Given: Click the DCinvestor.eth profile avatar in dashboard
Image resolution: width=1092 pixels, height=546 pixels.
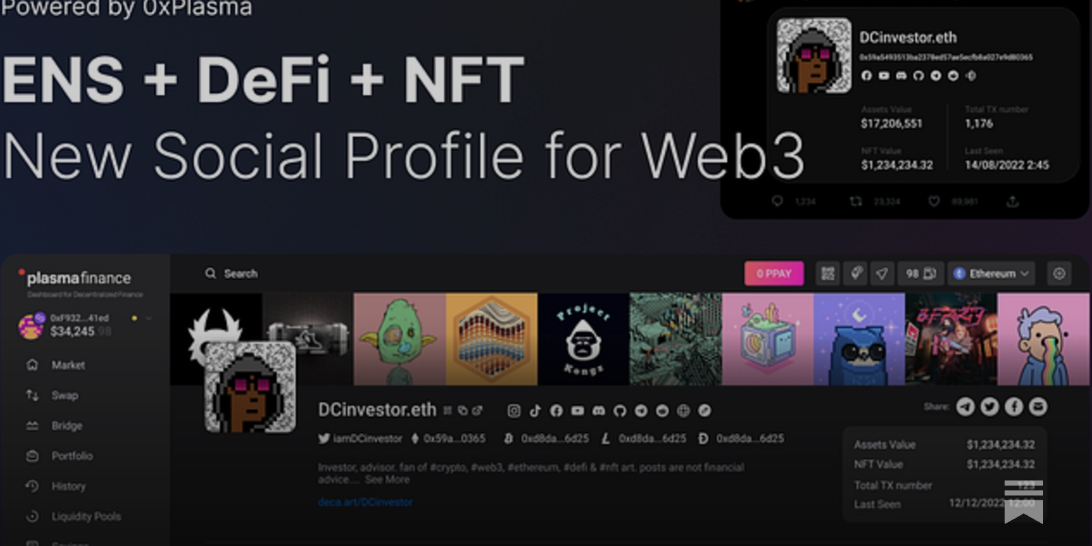Looking at the screenshot, I should [x=250, y=387].
